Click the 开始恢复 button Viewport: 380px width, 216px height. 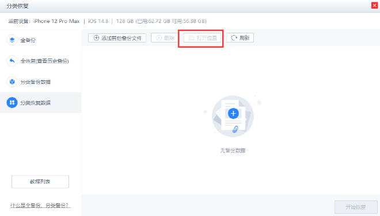(355, 207)
